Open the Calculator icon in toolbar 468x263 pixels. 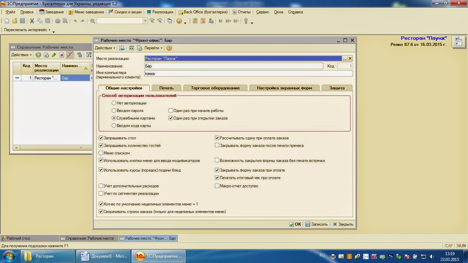click(x=195, y=21)
